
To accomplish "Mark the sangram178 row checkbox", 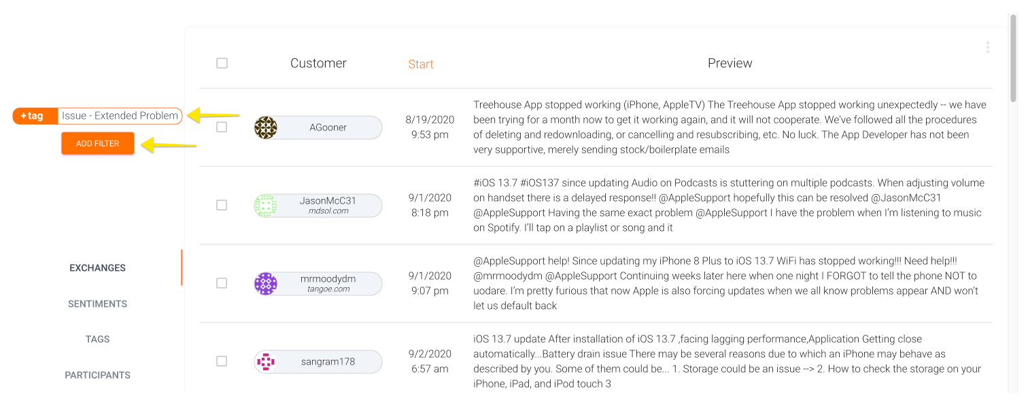I will coord(222,361).
